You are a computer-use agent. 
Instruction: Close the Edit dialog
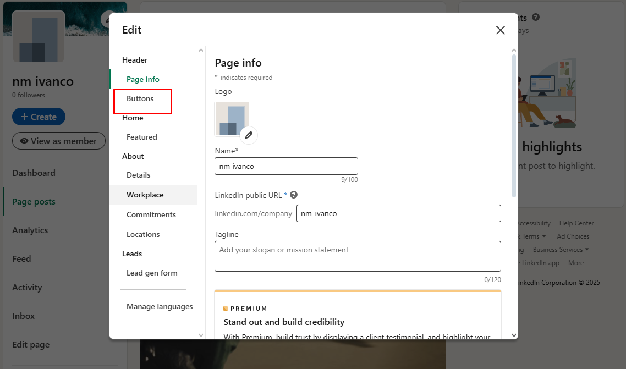tap(500, 30)
